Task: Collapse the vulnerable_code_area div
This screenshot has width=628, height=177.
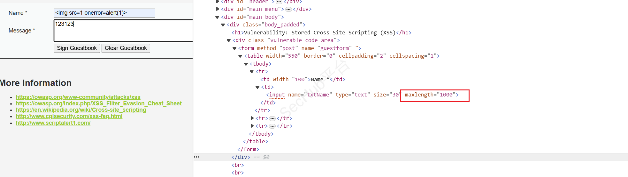Action: click(x=229, y=40)
